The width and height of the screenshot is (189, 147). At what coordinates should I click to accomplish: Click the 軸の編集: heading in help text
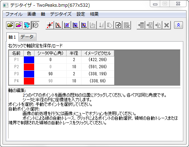click(17, 91)
